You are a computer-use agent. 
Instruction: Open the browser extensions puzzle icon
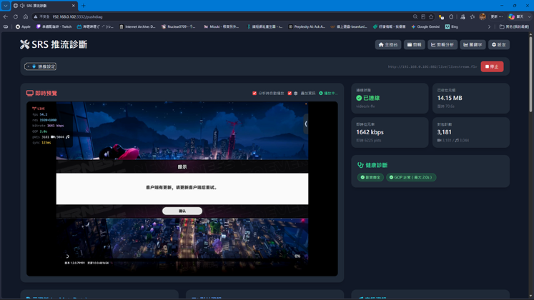coord(451,16)
